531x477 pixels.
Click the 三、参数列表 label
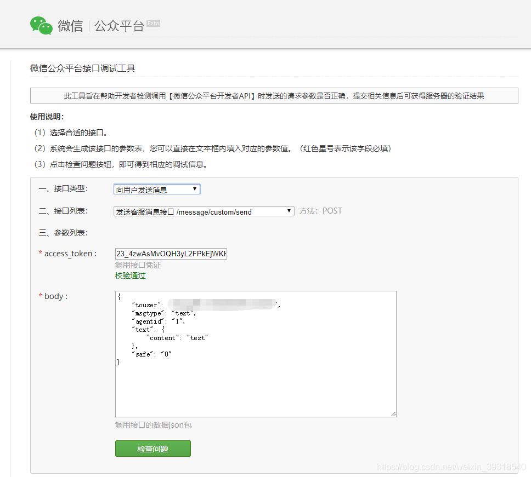coord(63,233)
